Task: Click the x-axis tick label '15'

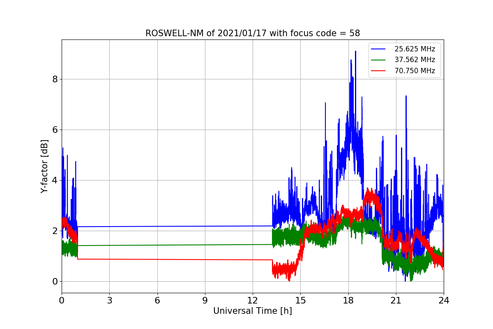Action: click(300, 300)
